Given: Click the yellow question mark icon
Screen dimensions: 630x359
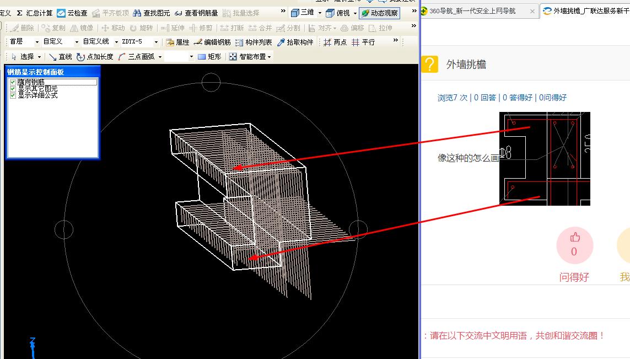Looking at the screenshot, I should [429, 65].
